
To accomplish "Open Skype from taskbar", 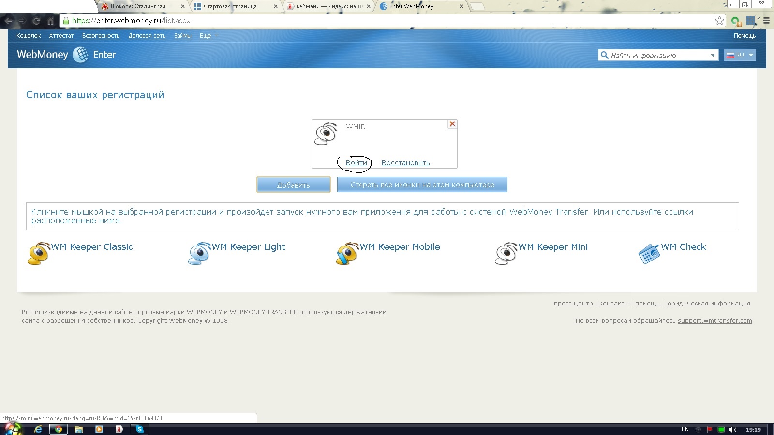I will [x=140, y=429].
